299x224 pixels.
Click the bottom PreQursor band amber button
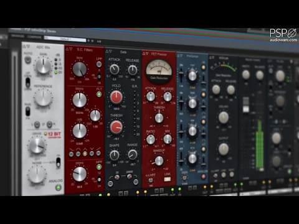[204, 149]
